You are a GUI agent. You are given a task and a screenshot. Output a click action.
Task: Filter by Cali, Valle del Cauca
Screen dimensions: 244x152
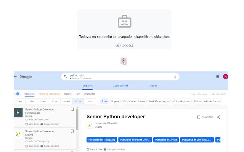click(134, 101)
